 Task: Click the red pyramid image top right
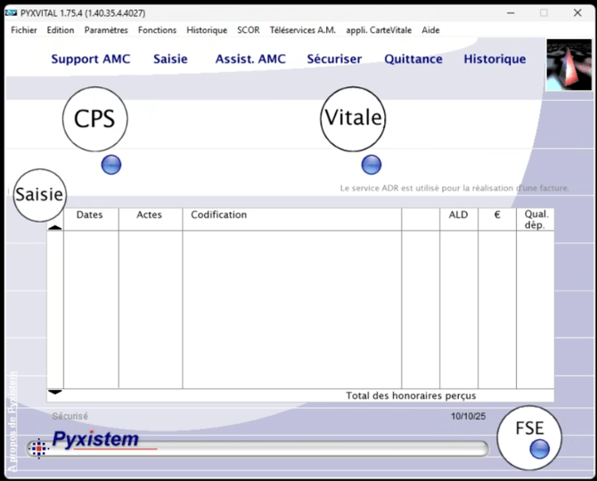pos(568,64)
